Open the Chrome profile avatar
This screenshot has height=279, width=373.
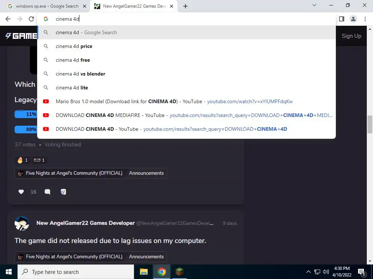(x=353, y=19)
